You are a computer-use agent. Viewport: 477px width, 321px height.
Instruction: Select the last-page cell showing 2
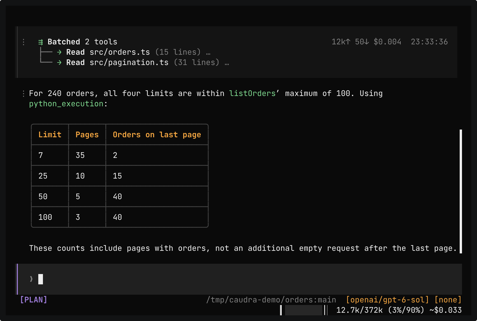(157, 155)
